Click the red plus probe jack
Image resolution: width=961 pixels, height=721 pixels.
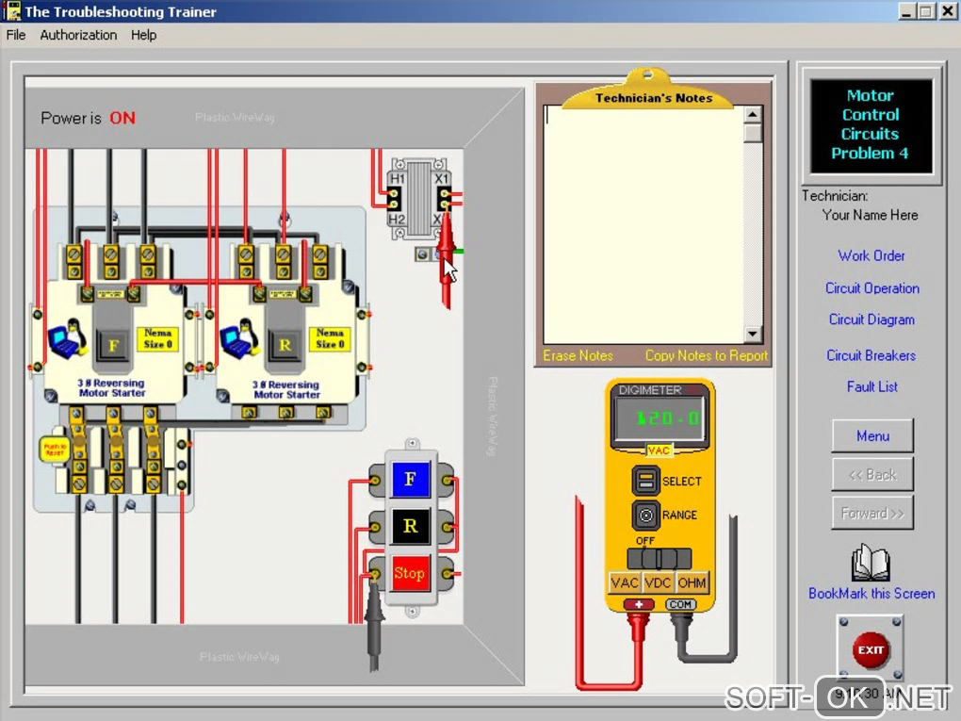pyautogui.click(x=639, y=604)
